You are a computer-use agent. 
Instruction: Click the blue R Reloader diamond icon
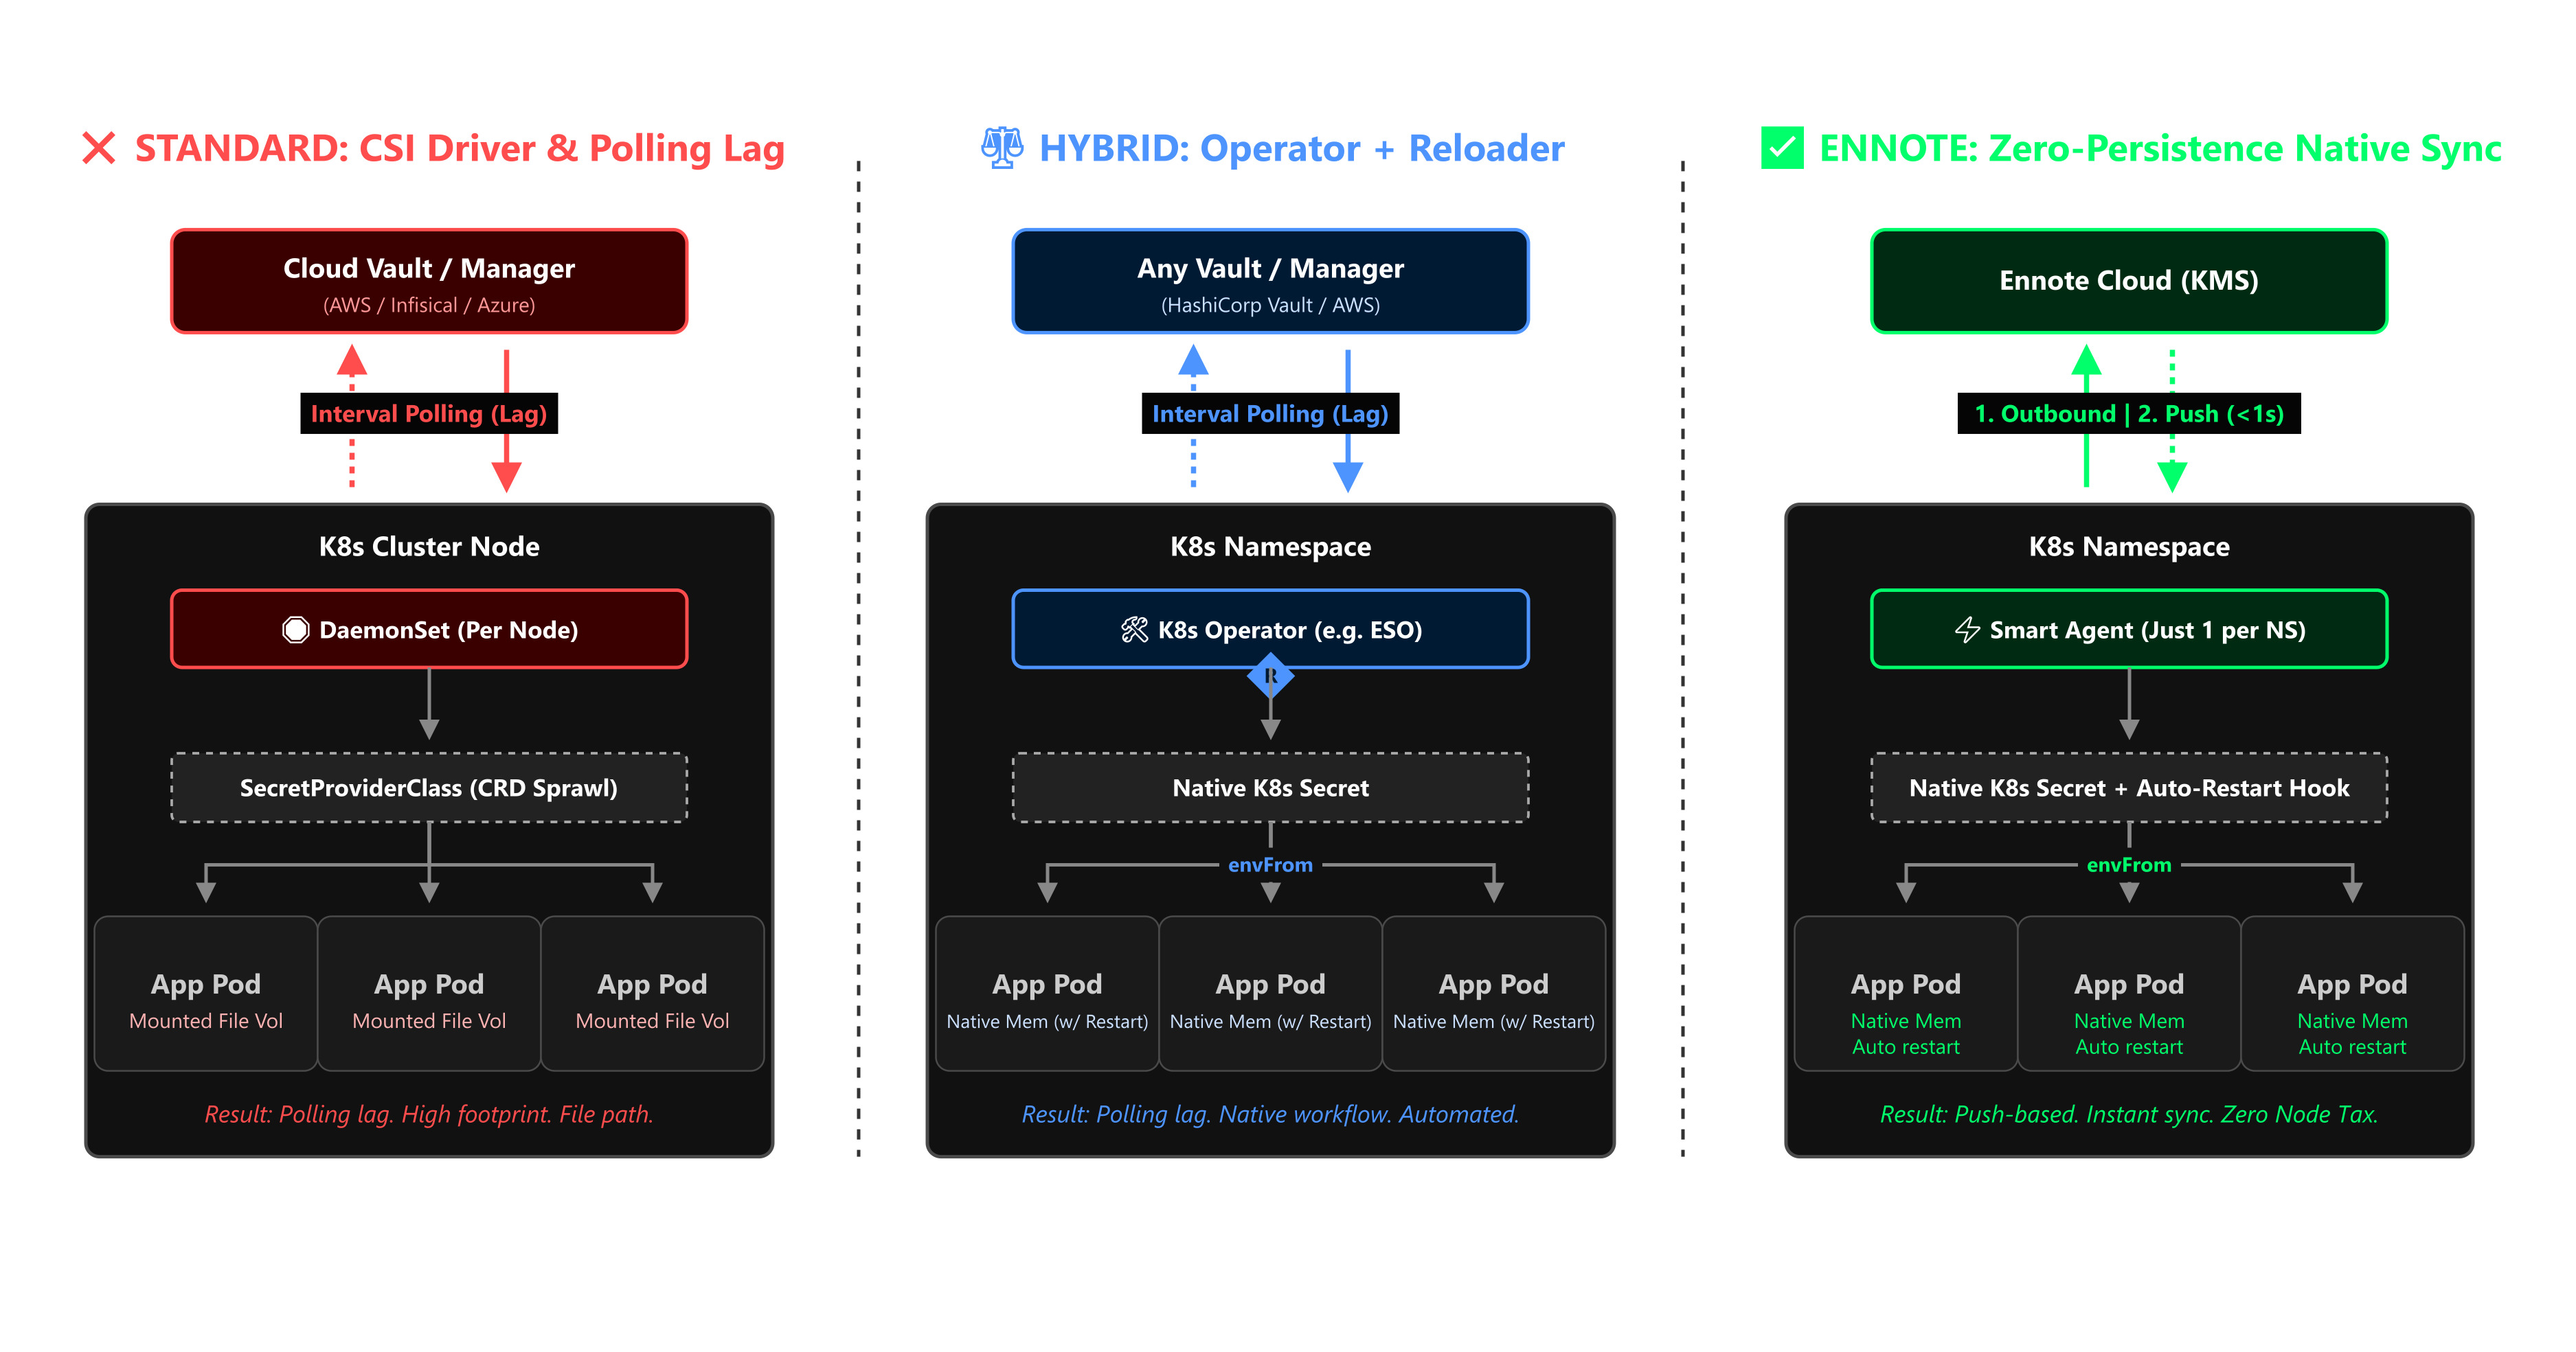1270,676
